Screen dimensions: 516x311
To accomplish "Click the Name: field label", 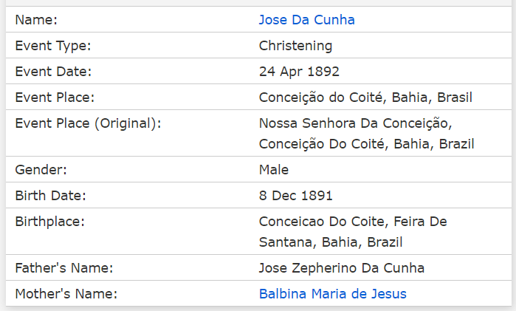I will coord(36,20).
